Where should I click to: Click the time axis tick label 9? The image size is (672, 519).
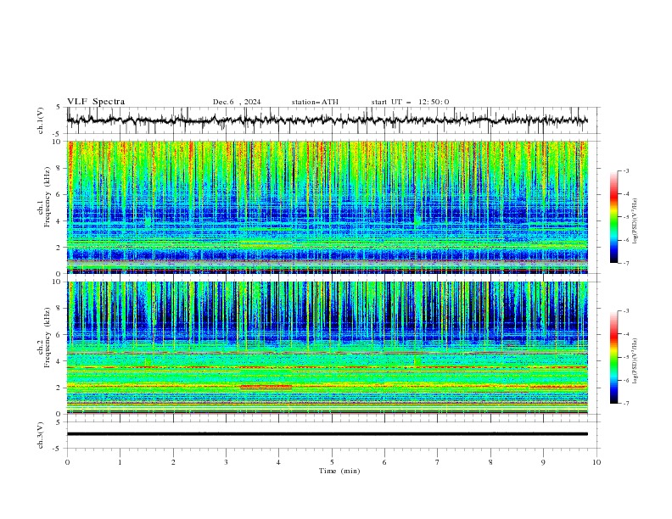point(543,462)
